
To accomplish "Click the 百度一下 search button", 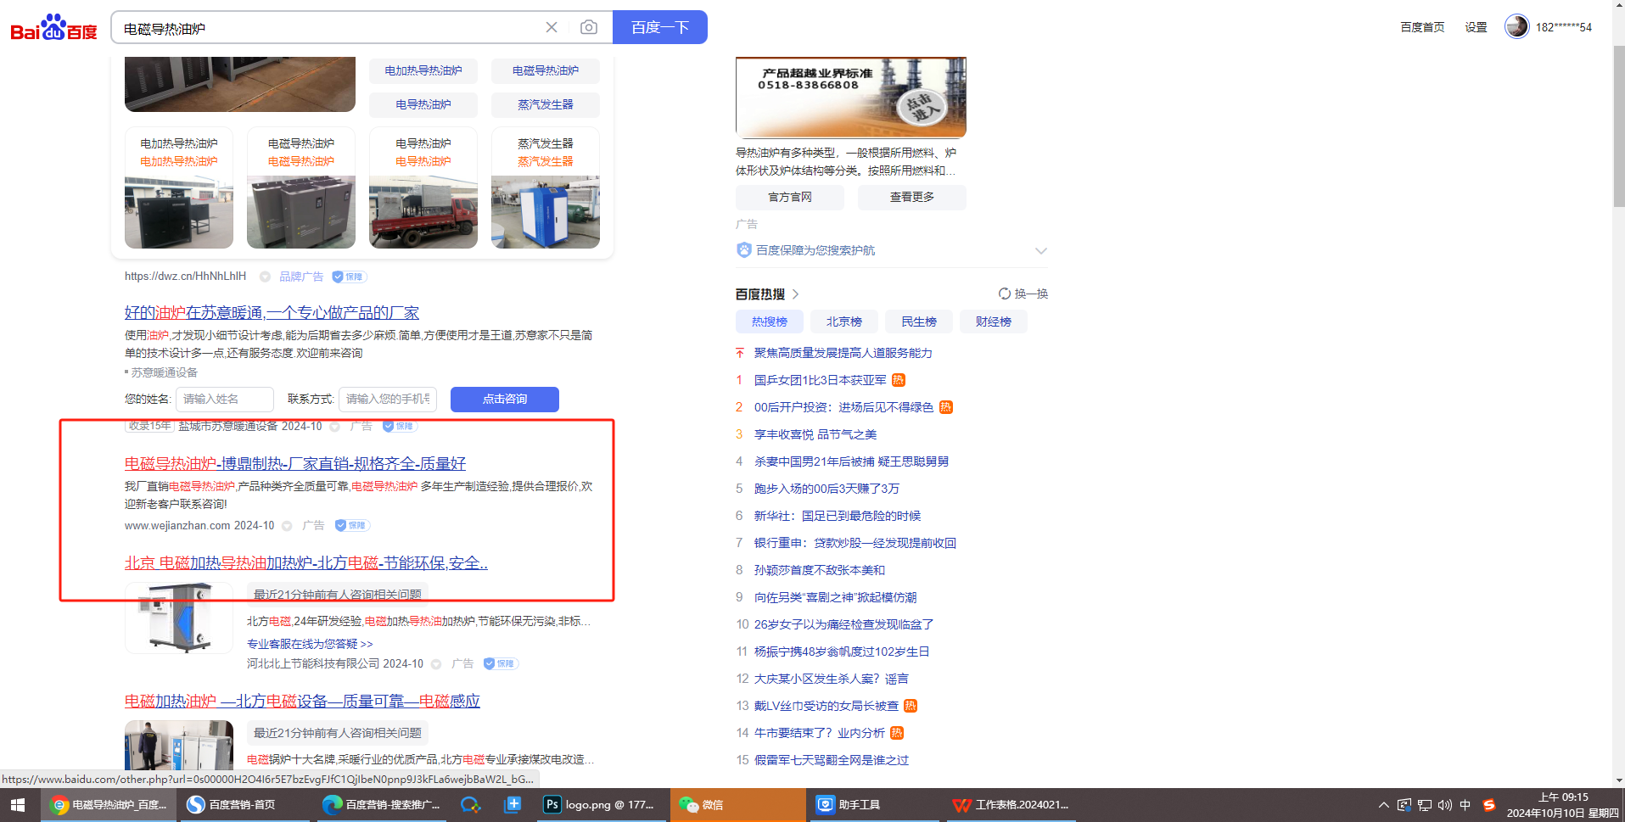I will (x=660, y=27).
